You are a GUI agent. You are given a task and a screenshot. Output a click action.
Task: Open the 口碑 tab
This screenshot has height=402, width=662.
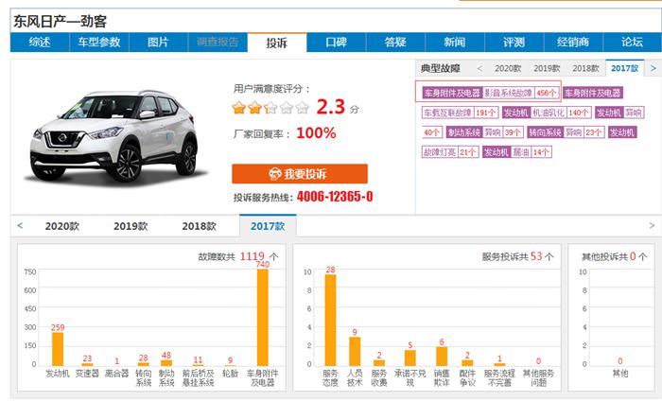337,43
